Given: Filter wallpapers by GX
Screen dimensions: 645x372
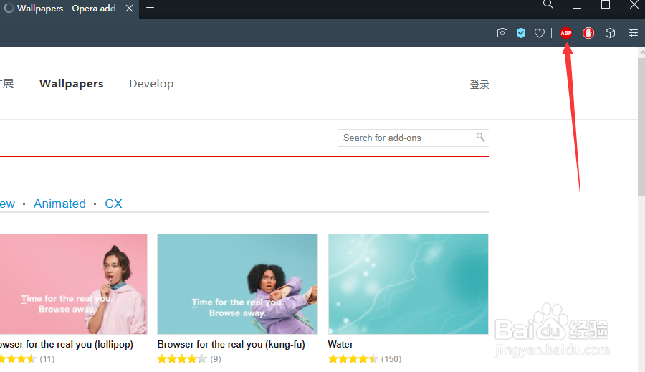Looking at the screenshot, I should pyautogui.click(x=113, y=204).
